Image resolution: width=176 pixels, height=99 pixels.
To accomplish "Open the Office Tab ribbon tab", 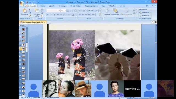I will 112,6.
